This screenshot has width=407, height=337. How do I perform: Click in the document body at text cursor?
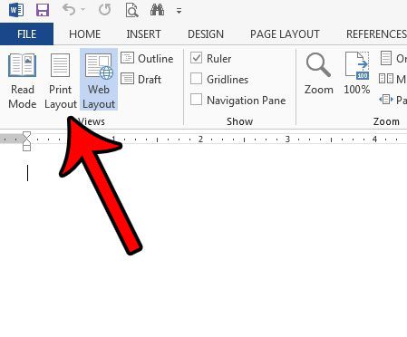tap(27, 173)
